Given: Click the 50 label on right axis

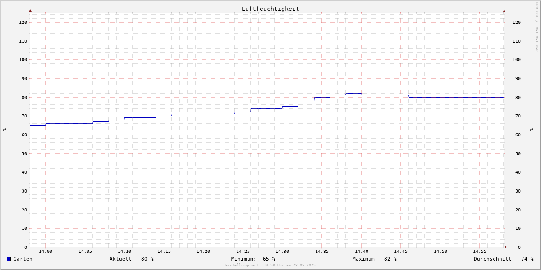Looking at the screenshot, I should point(518,153).
